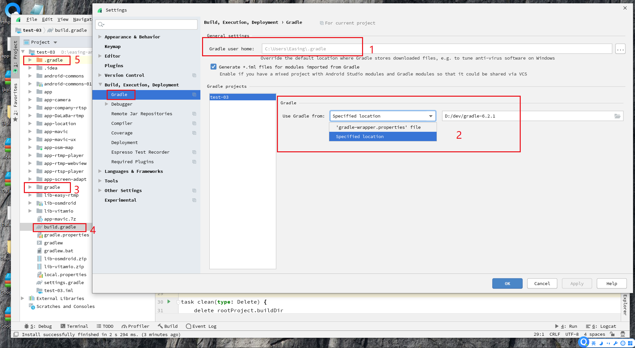Image resolution: width=635 pixels, height=348 pixels.
Task: Expand Debugger settings node
Action: (107, 104)
